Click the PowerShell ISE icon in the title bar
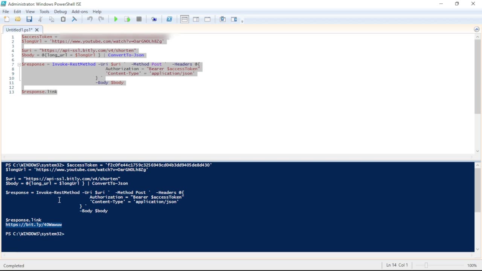The width and height of the screenshot is (482, 271). coord(4,4)
